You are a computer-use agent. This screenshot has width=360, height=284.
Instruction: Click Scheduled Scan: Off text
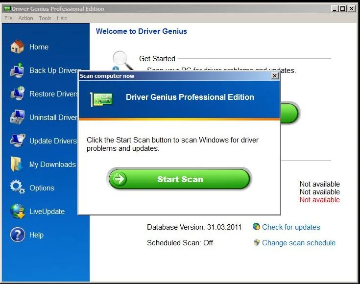[x=180, y=243]
